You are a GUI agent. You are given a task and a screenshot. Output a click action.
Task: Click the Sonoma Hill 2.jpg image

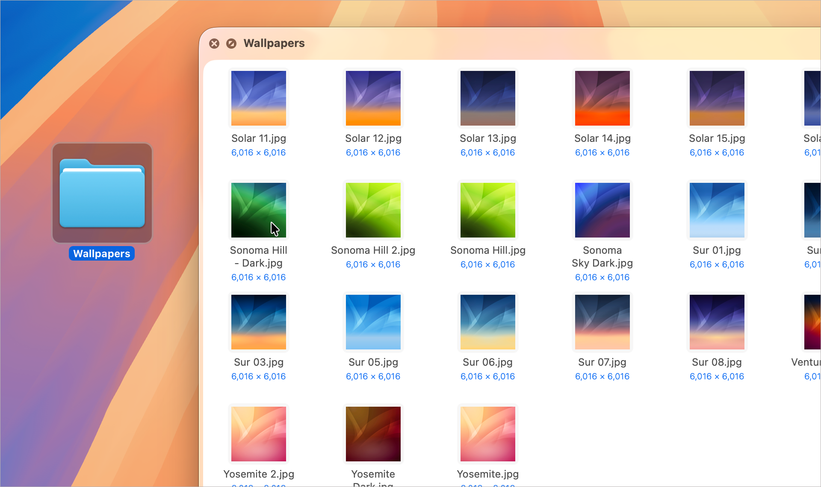click(x=373, y=210)
